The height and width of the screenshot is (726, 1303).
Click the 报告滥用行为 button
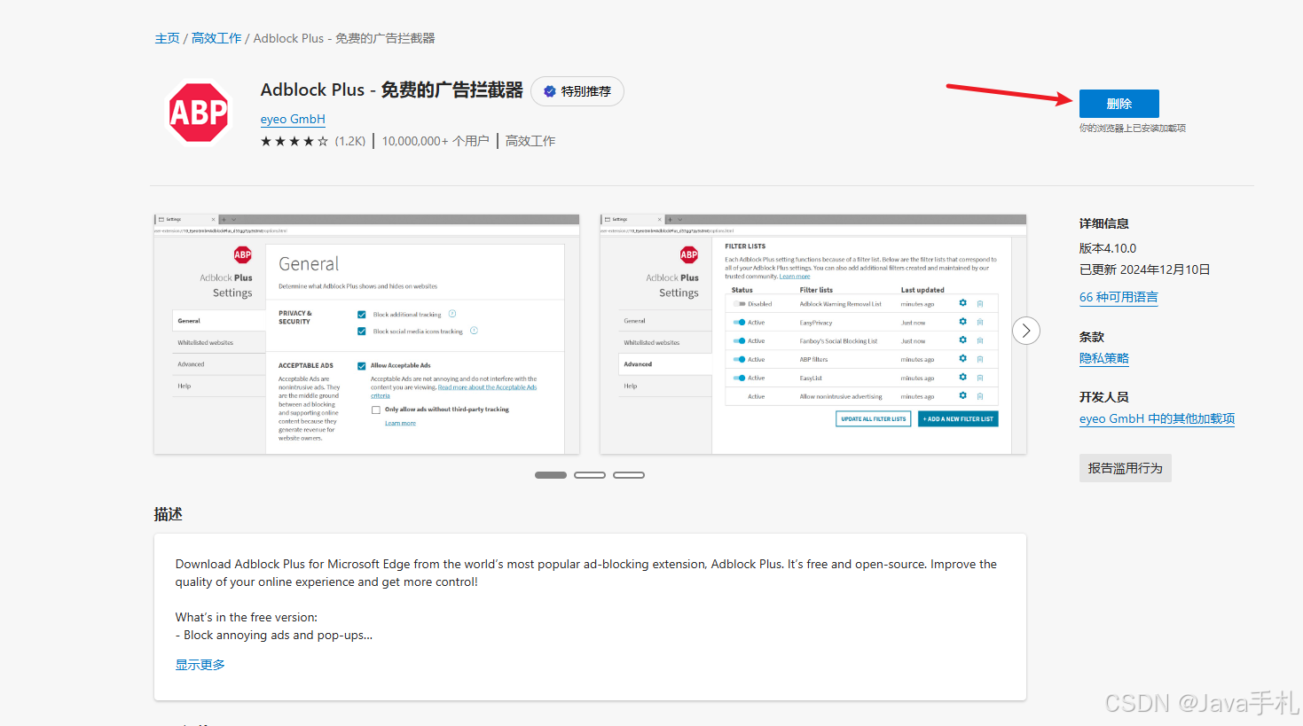pyautogui.click(x=1126, y=468)
